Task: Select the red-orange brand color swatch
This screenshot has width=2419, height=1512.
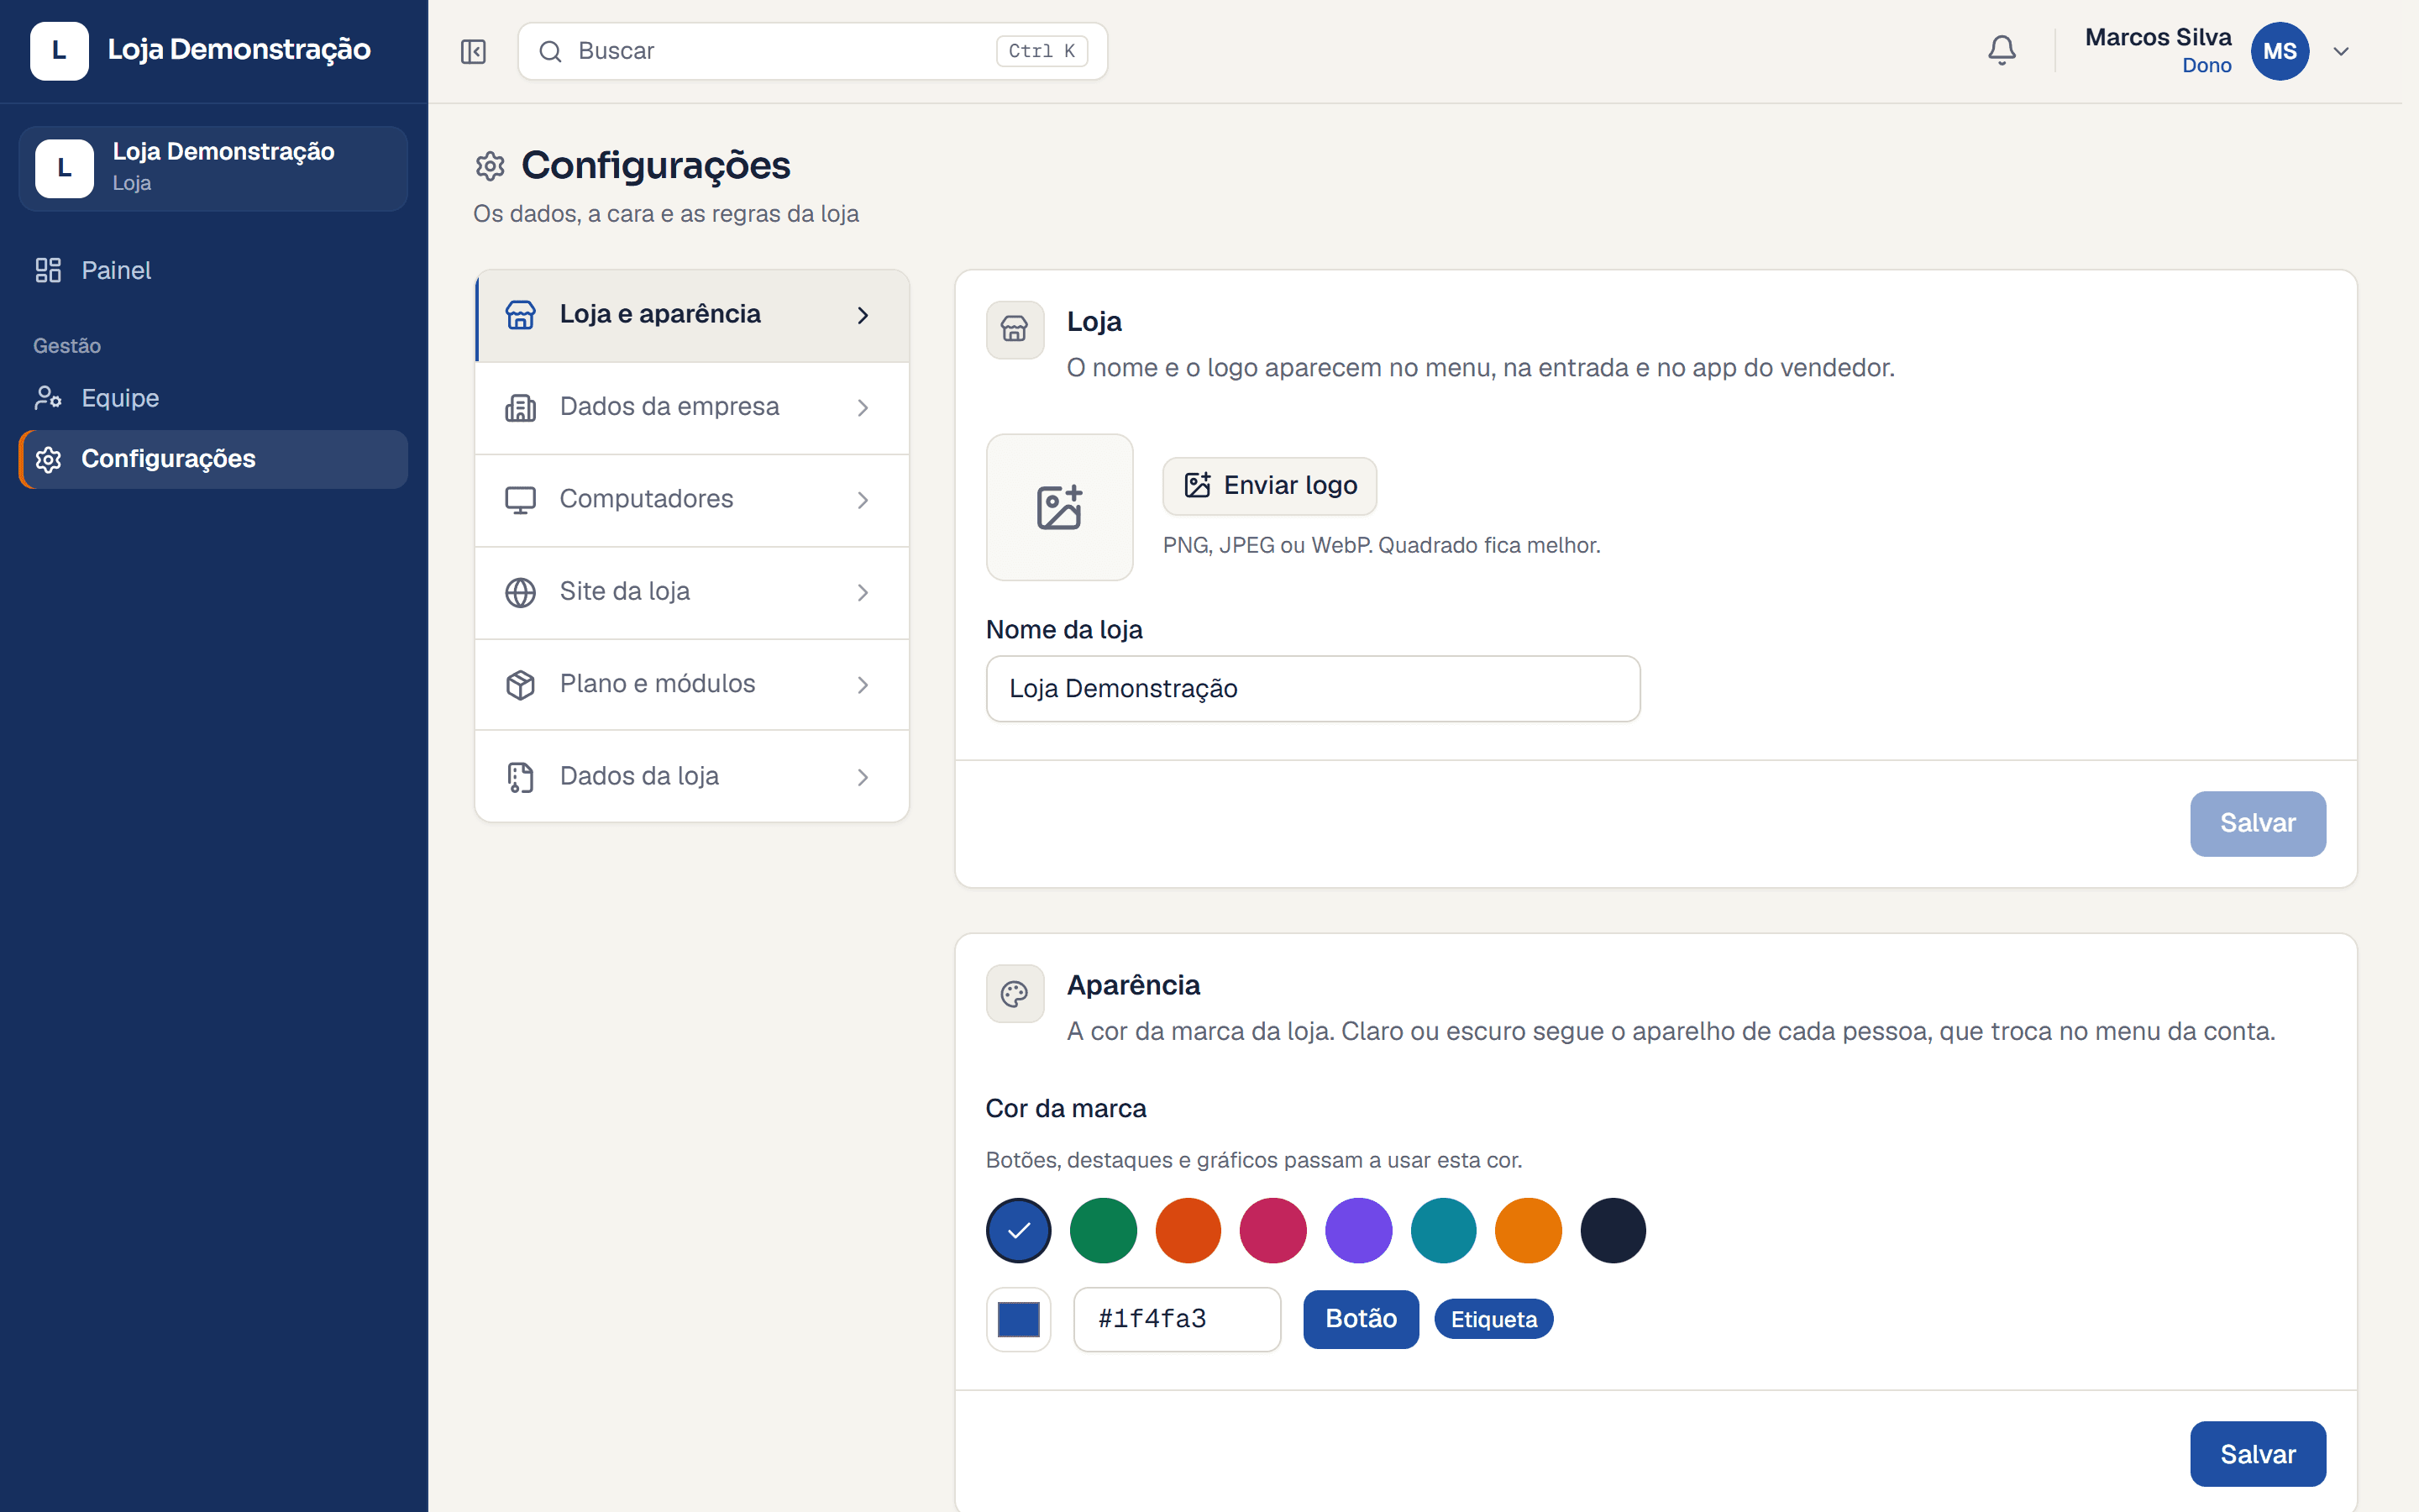Action: tap(1189, 1230)
